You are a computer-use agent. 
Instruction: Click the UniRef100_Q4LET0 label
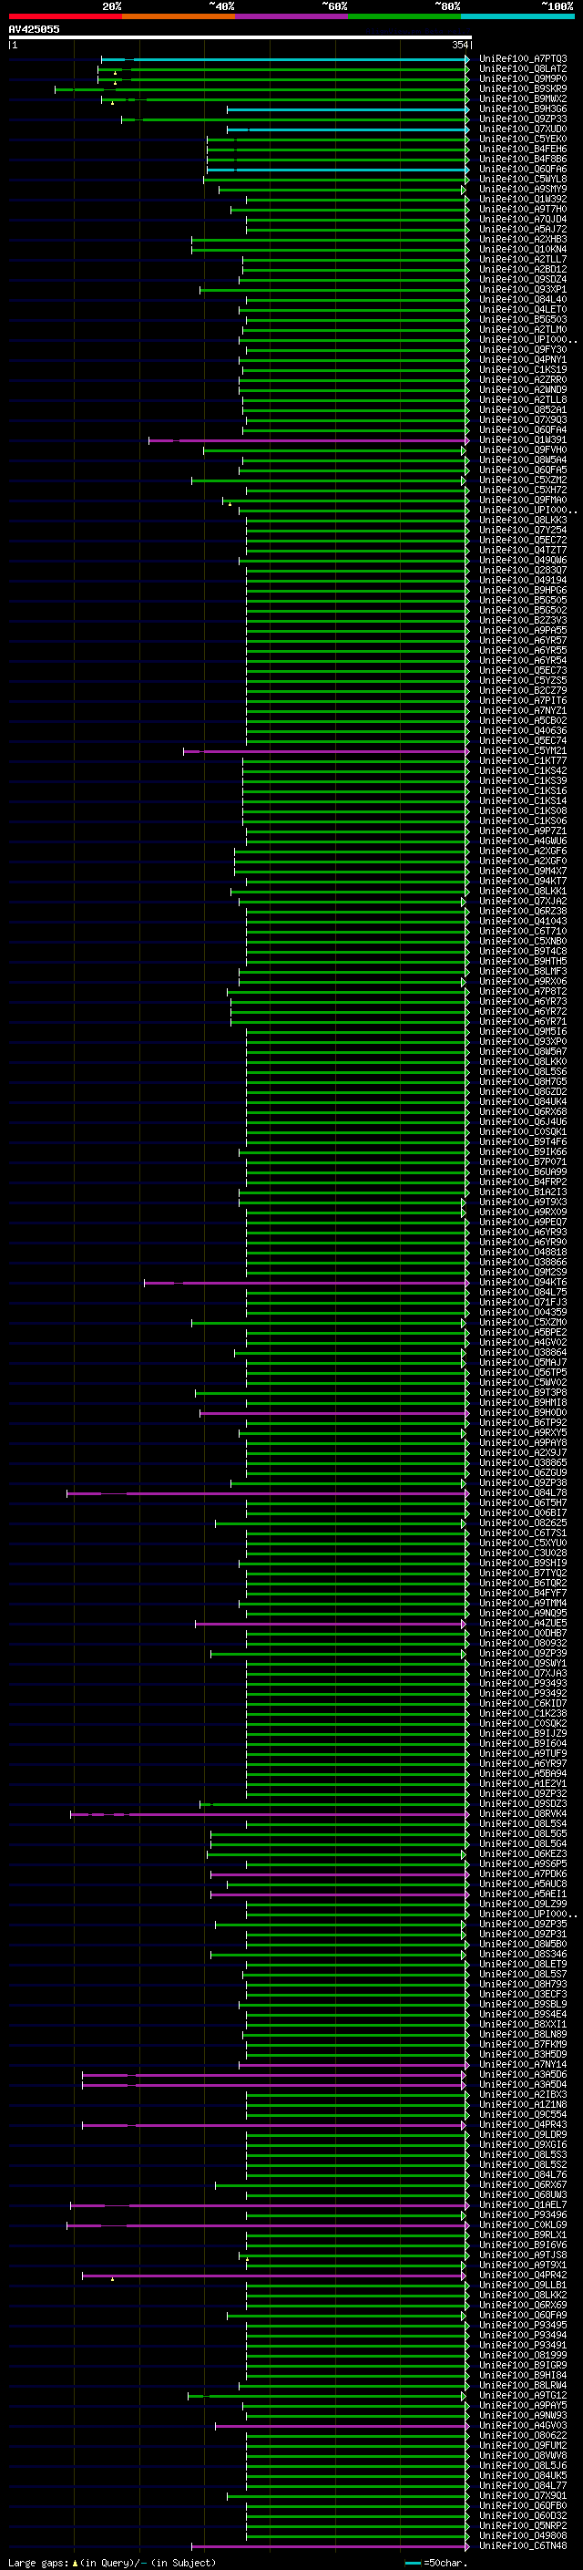[522, 309]
